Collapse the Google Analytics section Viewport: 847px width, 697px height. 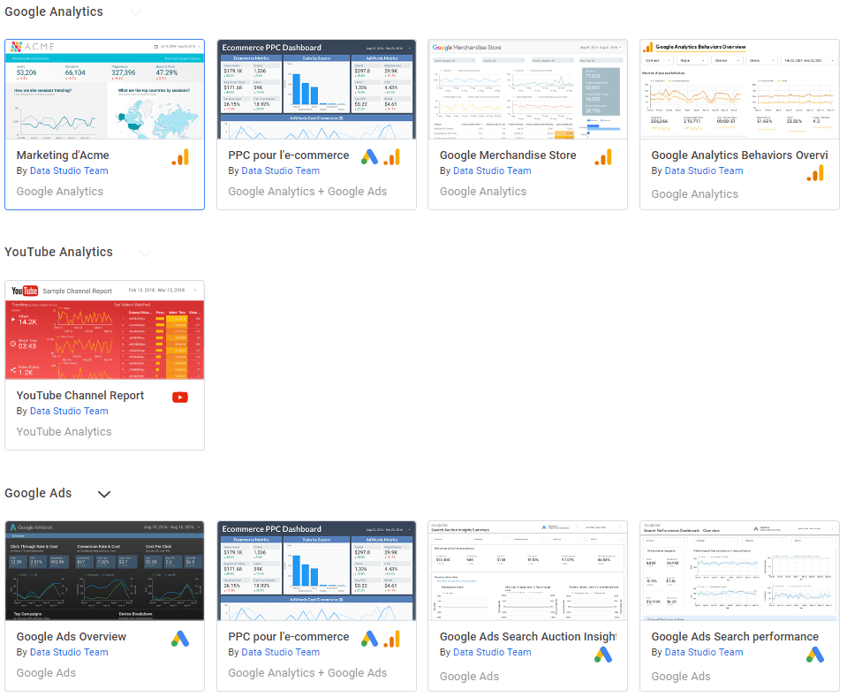coord(135,12)
